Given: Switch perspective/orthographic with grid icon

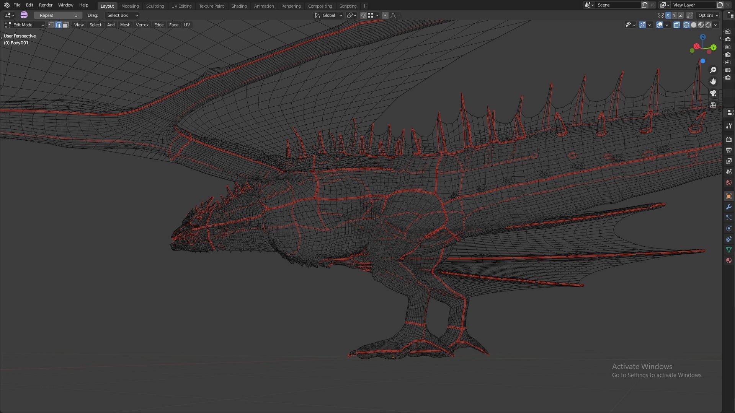Looking at the screenshot, I should (x=713, y=105).
